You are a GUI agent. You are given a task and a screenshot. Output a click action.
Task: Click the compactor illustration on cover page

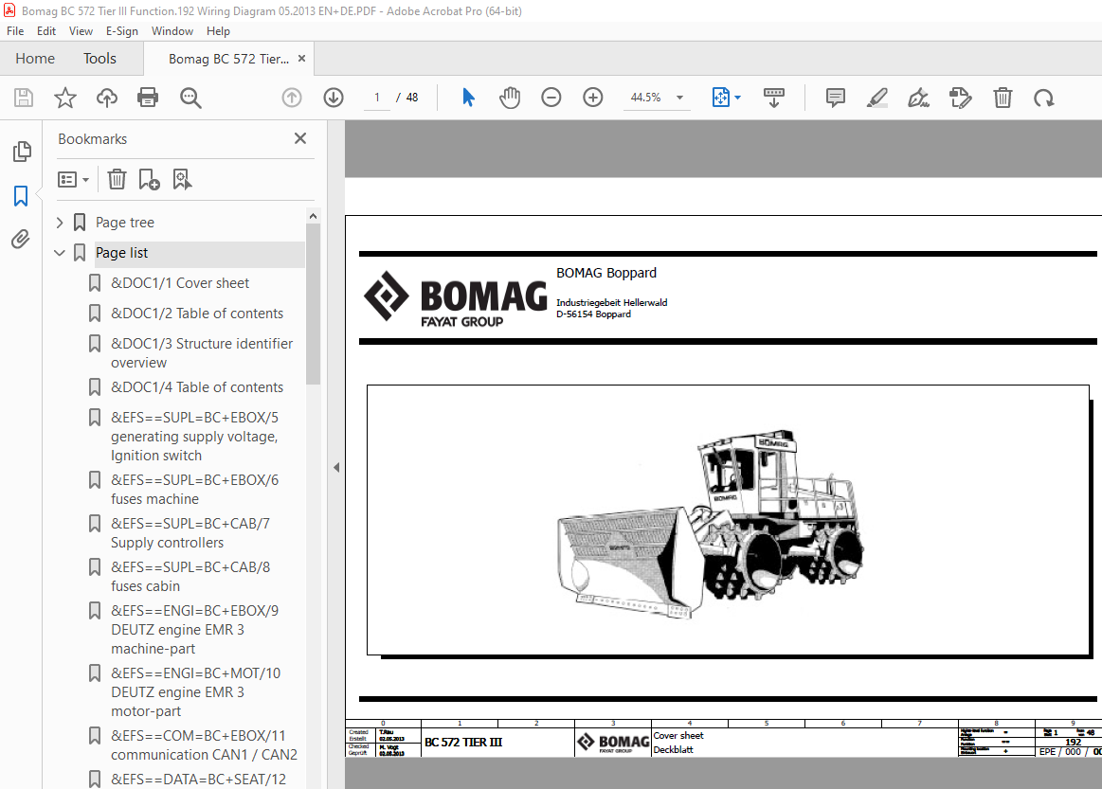[x=711, y=524]
